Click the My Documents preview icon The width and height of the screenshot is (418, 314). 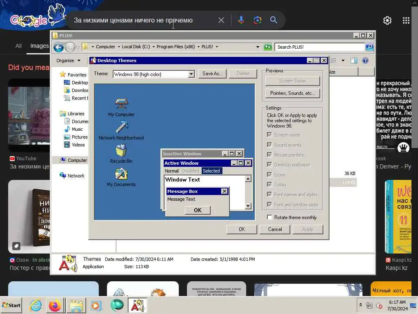click(121, 174)
